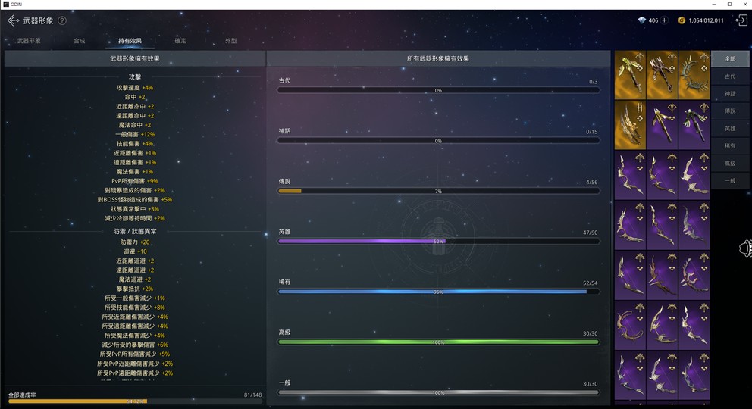Click the purple 英雄 progress bar
This screenshot has width=752, height=409.
coord(438,242)
